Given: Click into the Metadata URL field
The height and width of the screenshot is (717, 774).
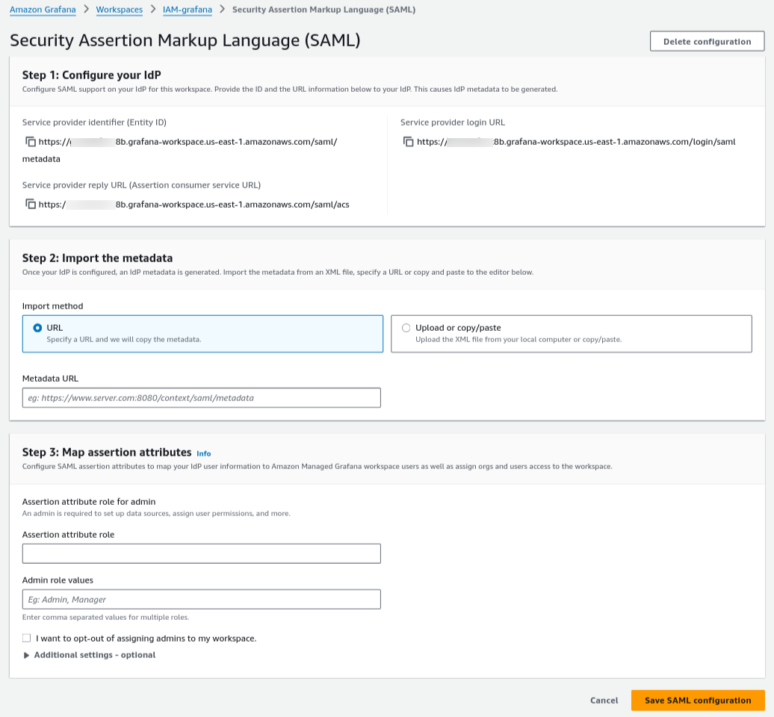Looking at the screenshot, I should click(202, 398).
